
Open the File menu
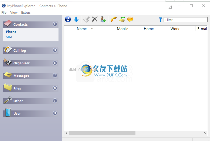click(4, 13)
